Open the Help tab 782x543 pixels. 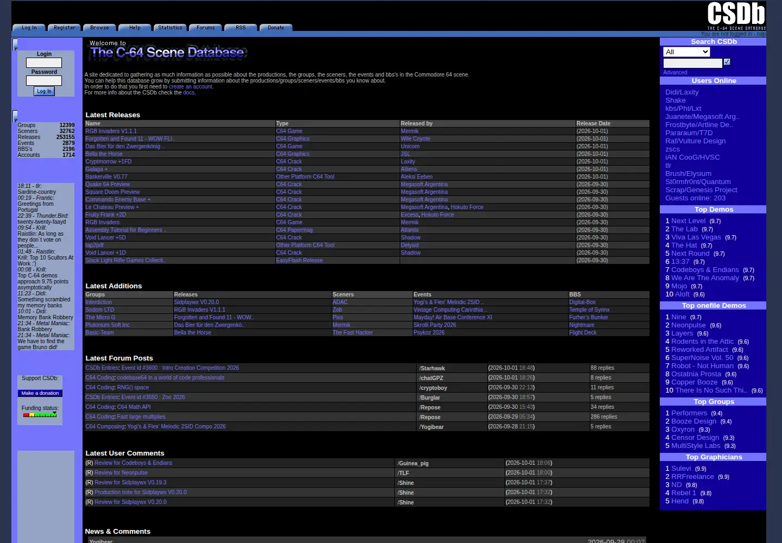(x=135, y=28)
